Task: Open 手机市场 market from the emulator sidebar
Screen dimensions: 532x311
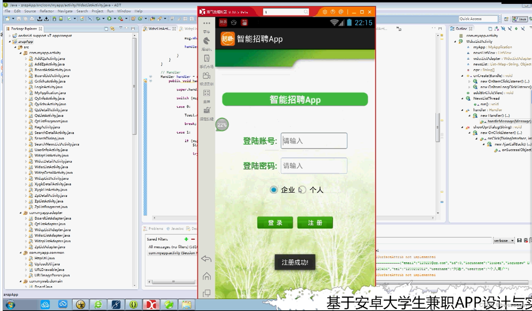Action: click(207, 61)
